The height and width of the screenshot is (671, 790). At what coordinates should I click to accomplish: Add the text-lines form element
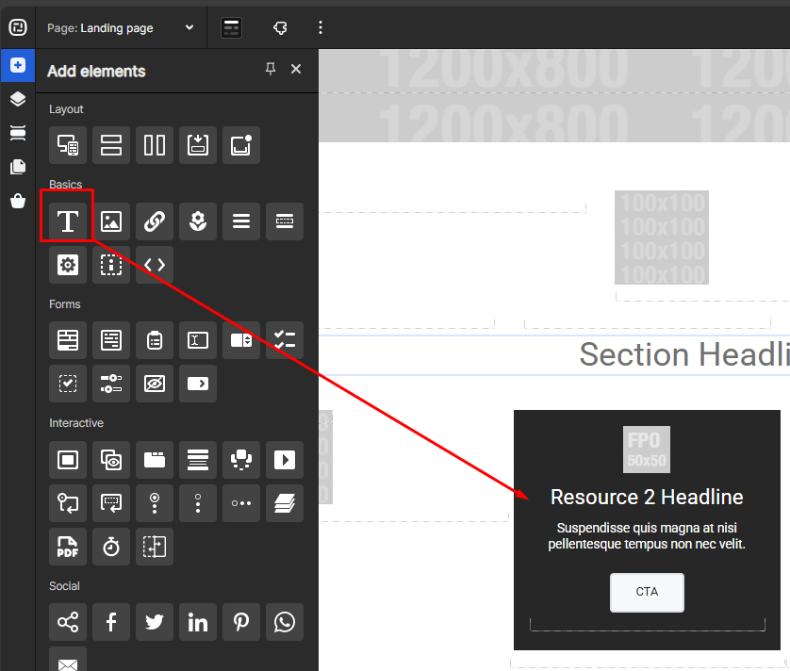click(x=111, y=340)
